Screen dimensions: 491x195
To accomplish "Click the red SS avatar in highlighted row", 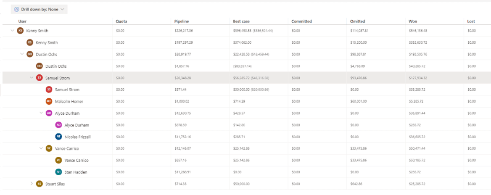I will pos(39,78).
